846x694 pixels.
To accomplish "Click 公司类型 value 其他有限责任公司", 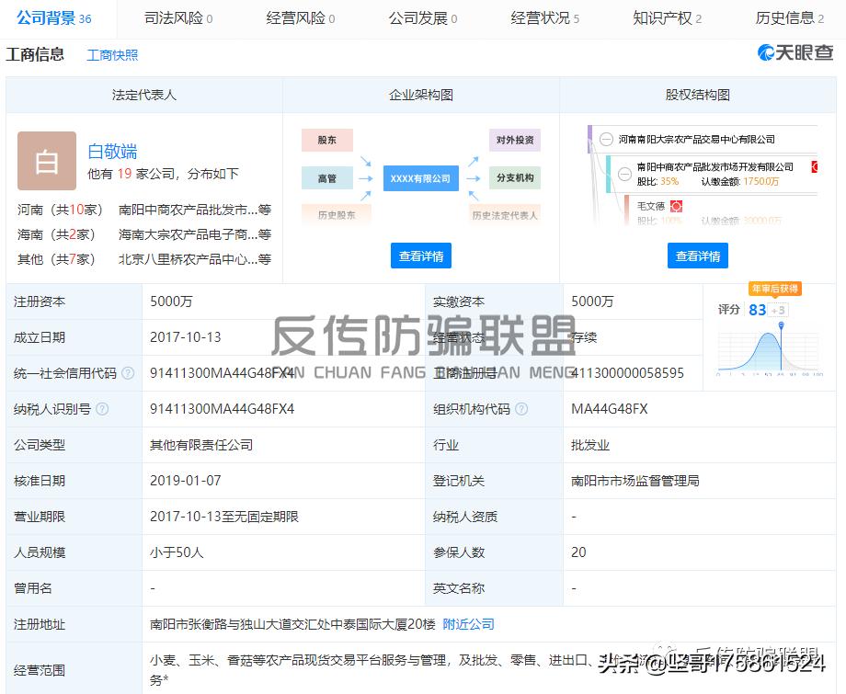I will [x=201, y=446].
